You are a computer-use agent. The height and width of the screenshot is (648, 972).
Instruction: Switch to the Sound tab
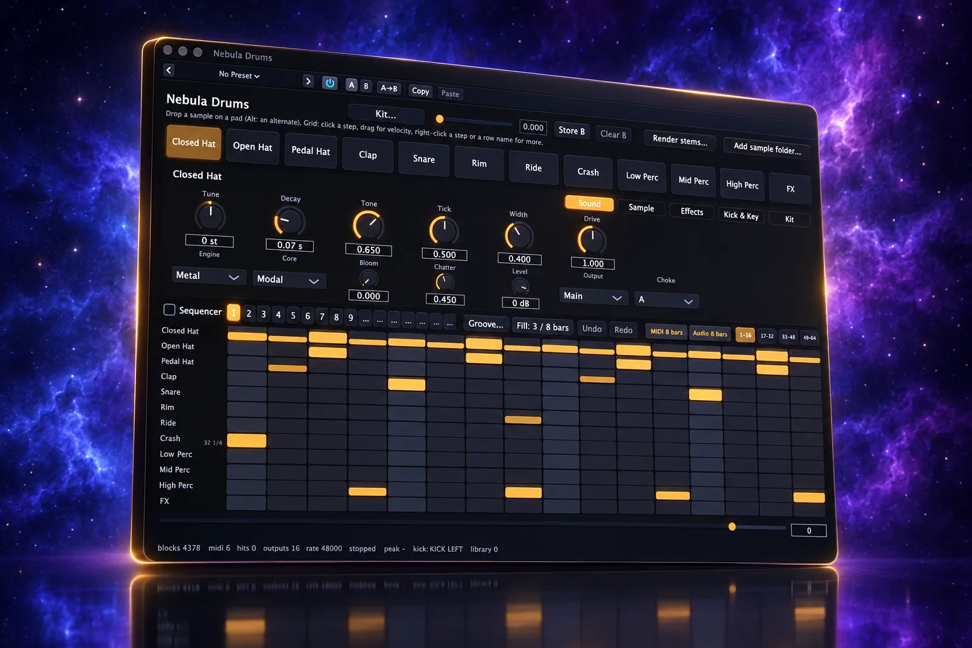pos(589,203)
